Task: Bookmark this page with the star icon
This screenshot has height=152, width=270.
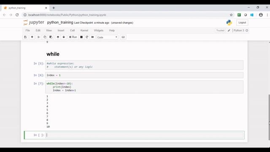Action: pos(231,15)
